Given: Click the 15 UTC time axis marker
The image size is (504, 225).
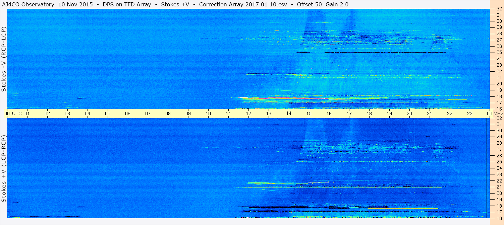Looking at the screenshot, I should [309, 114].
